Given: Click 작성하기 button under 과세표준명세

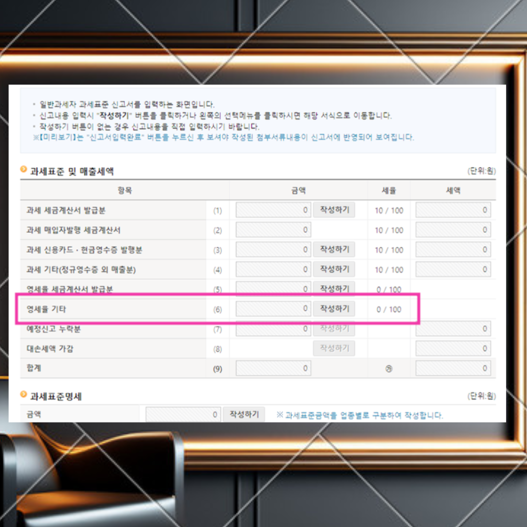Looking at the screenshot, I should tap(244, 414).
